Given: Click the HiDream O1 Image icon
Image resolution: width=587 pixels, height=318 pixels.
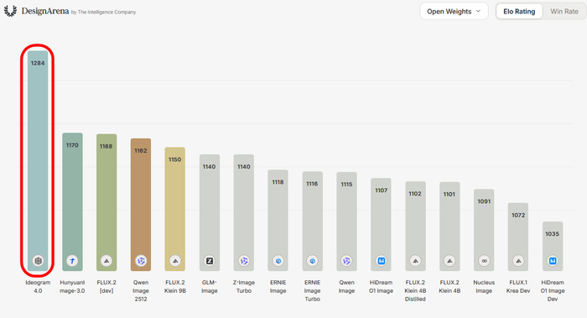Looking at the screenshot, I should [381, 261].
